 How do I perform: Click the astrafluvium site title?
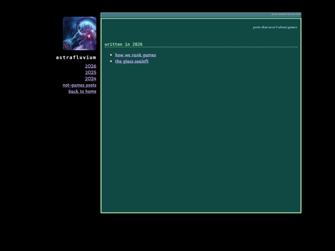76,58
